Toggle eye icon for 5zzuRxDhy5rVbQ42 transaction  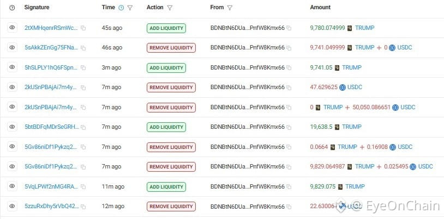[x=12, y=206]
